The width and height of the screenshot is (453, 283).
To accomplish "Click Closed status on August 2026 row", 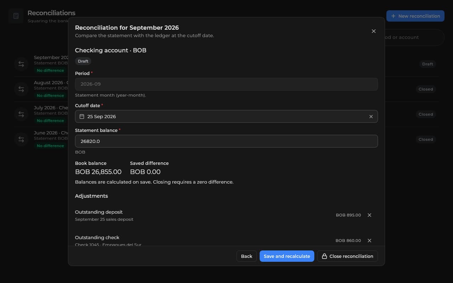I will click(x=426, y=89).
